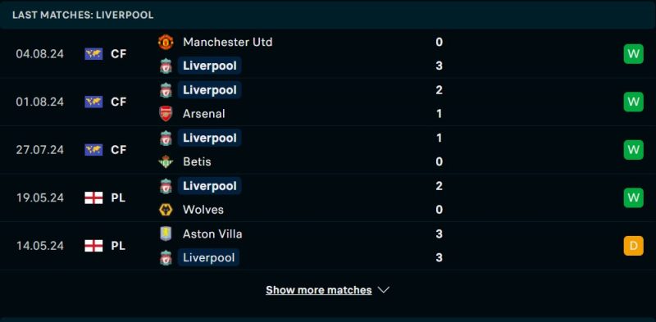The height and width of the screenshot is (322, 656).
Task: Click Liverpool crest in the 04.08.24 match
Action: click(166, 66)
